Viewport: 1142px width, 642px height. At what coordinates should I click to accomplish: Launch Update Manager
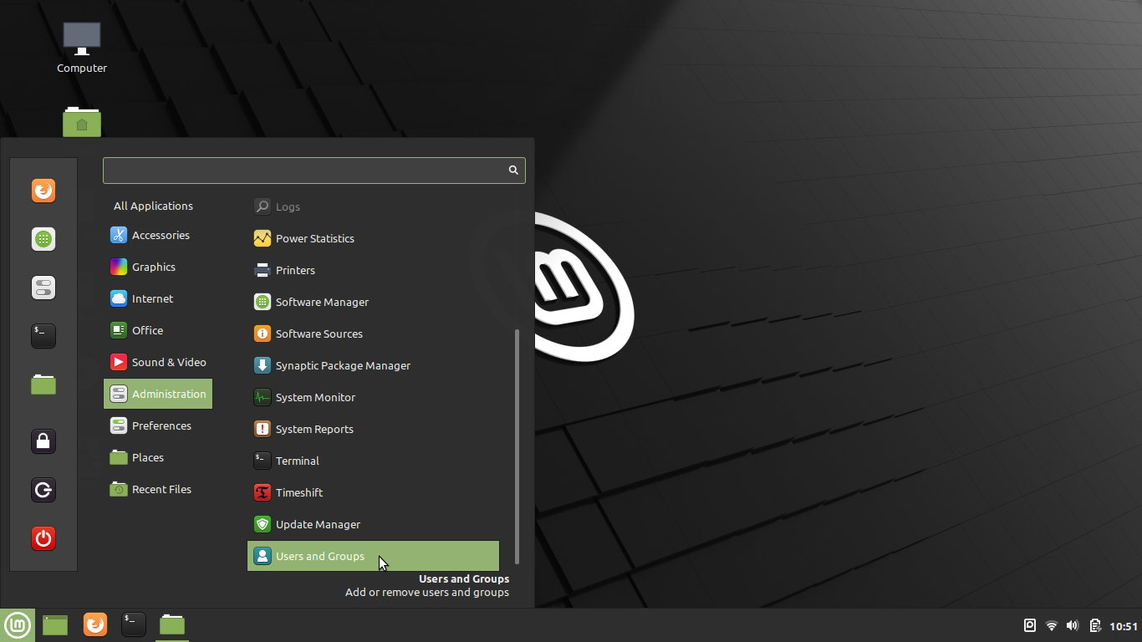click(318, 524)
